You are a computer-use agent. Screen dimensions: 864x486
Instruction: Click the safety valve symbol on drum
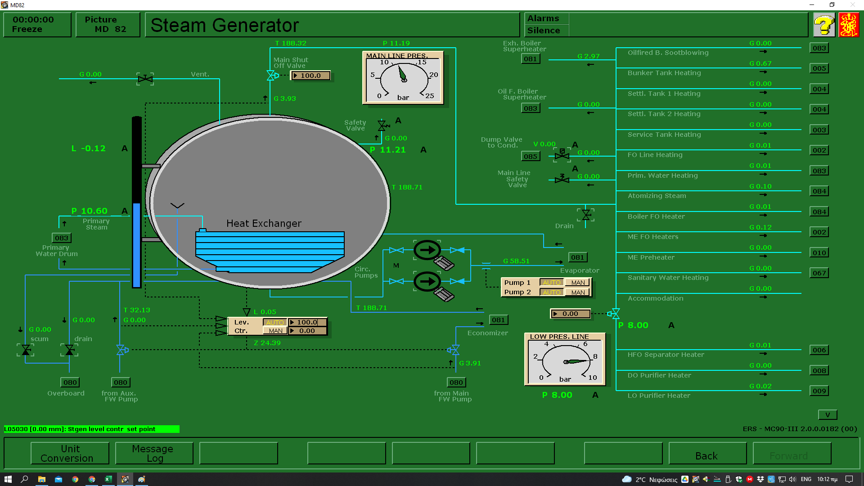click(x=382, y=125)
